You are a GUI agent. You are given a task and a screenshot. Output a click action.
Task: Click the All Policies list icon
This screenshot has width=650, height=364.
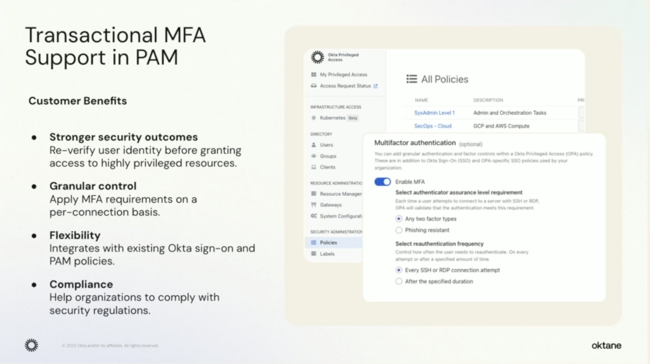[412, 79]
